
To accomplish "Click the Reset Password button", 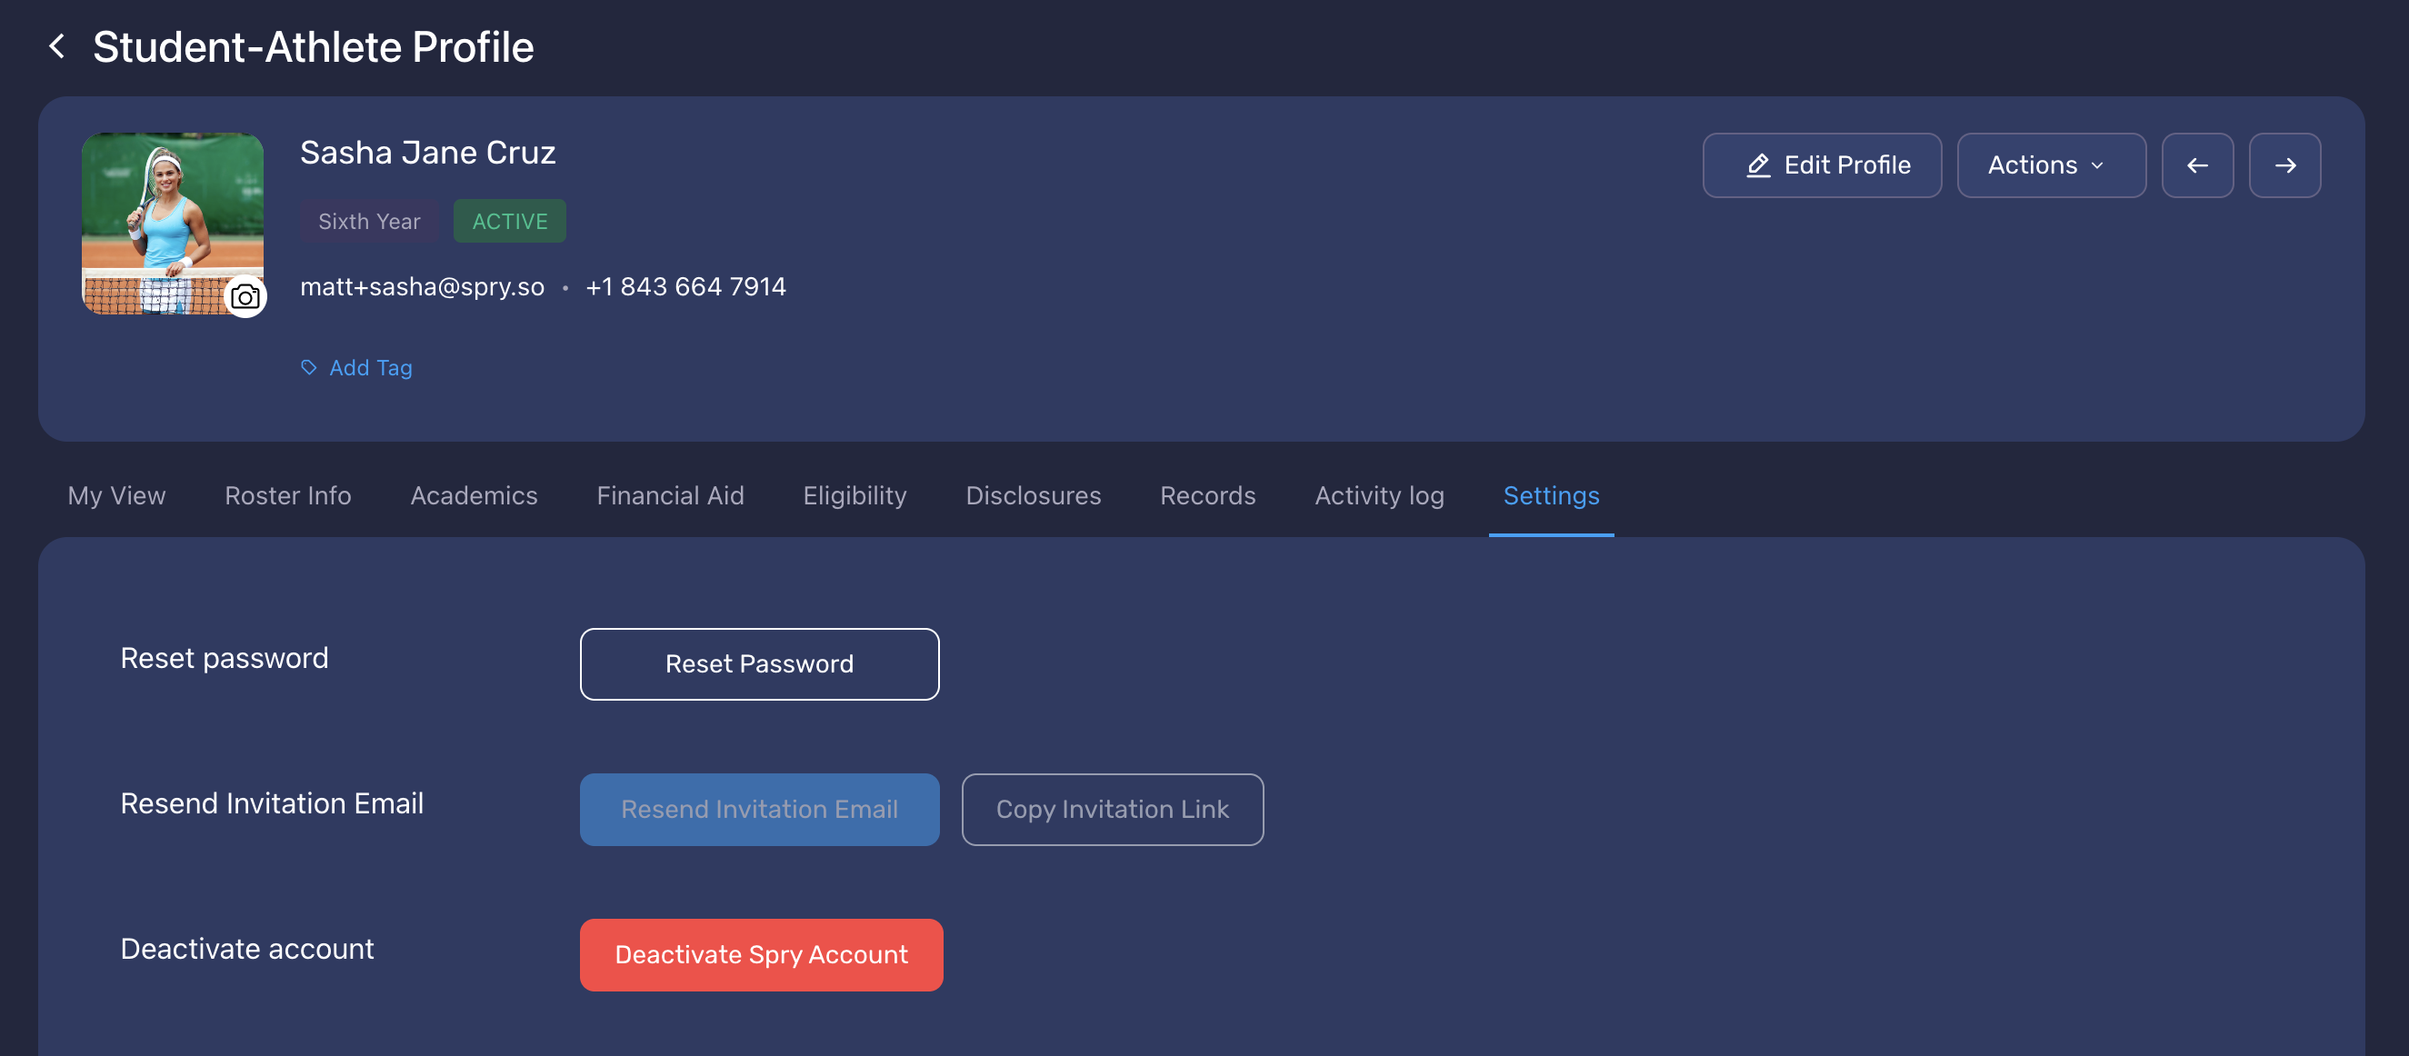I will click(759, 663).
